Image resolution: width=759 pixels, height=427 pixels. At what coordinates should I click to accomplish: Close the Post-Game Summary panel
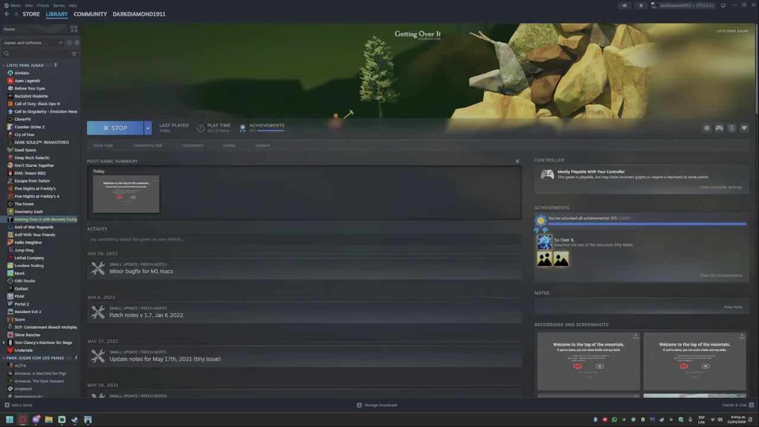pyautogui.click(x=517, y=161)
